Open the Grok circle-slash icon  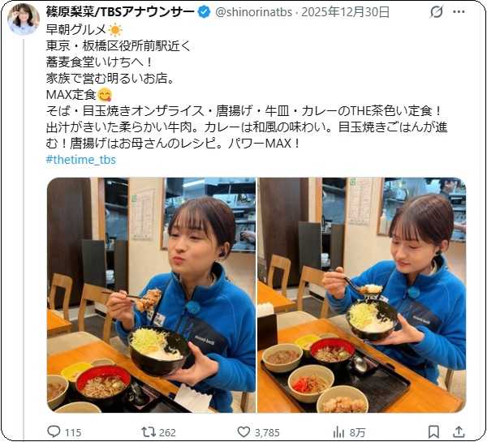[437, 12]
